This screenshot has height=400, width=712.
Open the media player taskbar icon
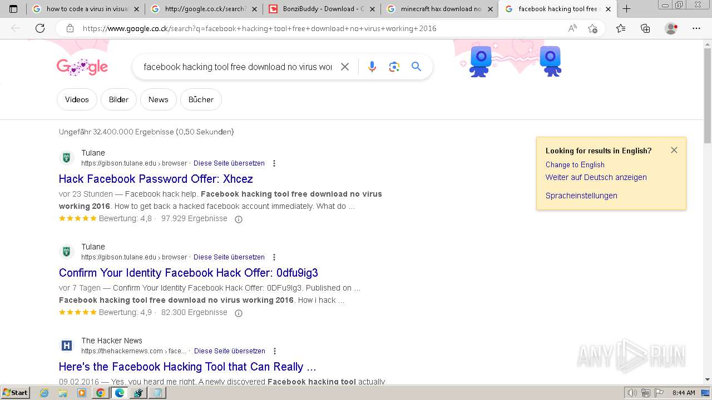82,393
